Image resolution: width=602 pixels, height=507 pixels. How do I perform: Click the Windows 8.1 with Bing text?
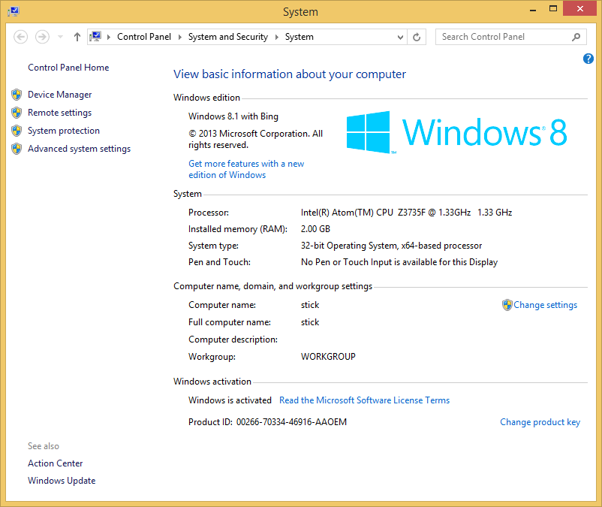[233, 116]
